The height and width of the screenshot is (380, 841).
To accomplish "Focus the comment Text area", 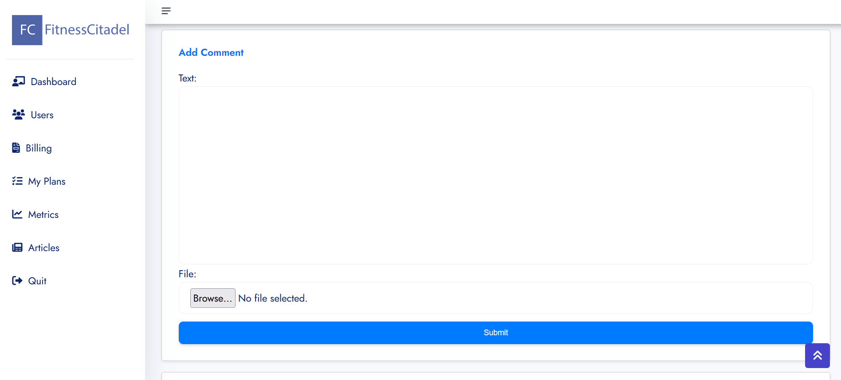I will (495, 175).
